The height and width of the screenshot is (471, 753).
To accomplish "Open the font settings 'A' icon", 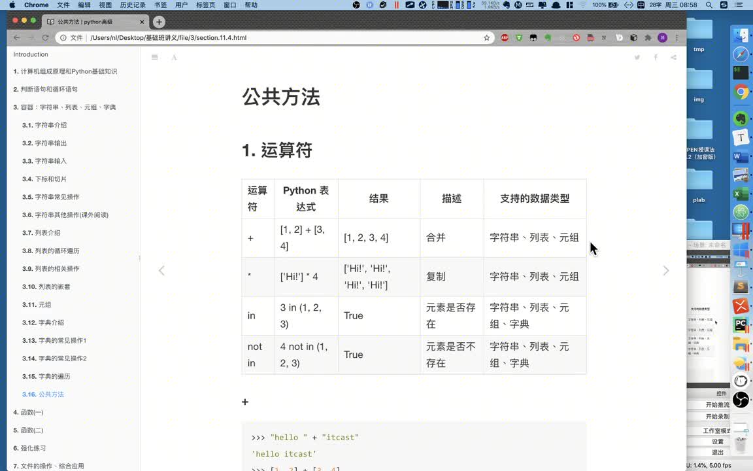I will tap(175, 58).
